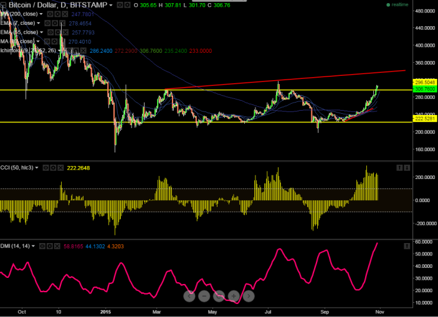Remove the MA 270.4010 indicator

(62, 42)
